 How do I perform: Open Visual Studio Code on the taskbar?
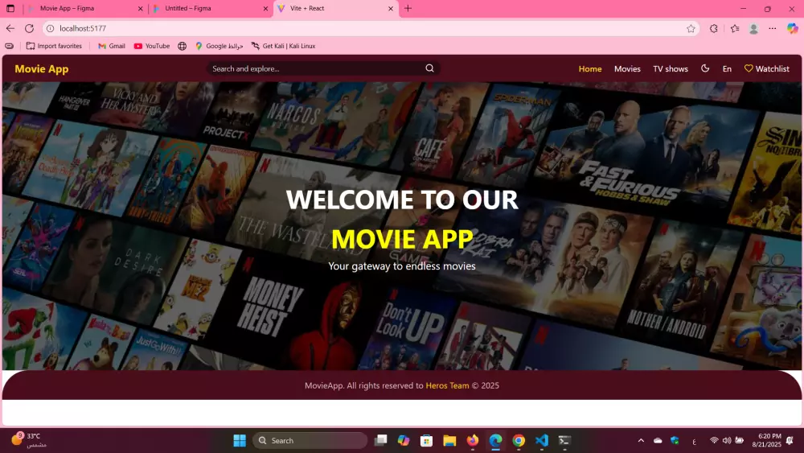click(x=541, y=440)
